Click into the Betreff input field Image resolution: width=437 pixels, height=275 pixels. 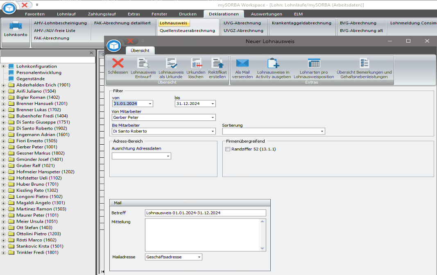(x=206, y=213)
